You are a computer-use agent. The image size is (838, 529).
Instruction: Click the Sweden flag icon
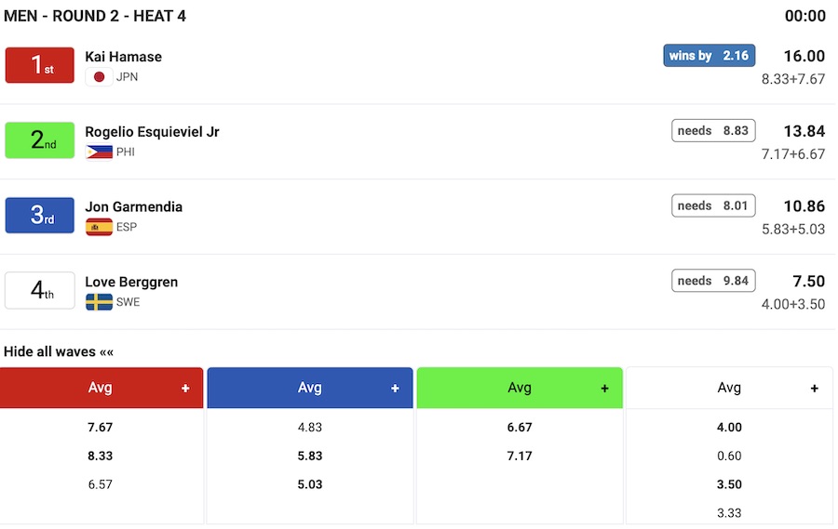click(x=99, y=302)
